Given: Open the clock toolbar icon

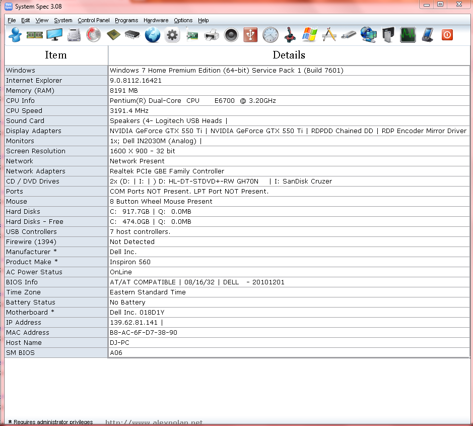Looking at the screenshot, I should pos(271,35).
